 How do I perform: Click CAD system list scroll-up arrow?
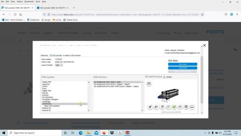point(88,82)
